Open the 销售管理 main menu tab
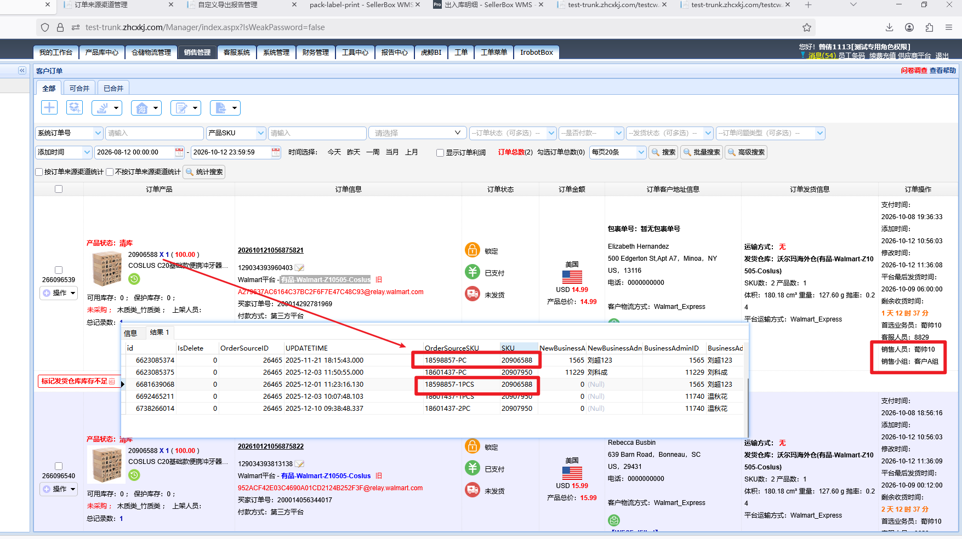Screen dimensions: 962x539 (197, 53)
